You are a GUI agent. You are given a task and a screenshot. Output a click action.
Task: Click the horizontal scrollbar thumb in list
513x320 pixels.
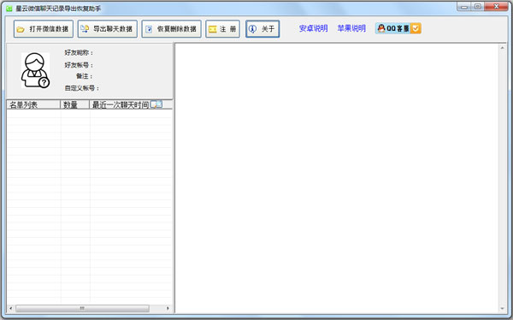[82, 308]
